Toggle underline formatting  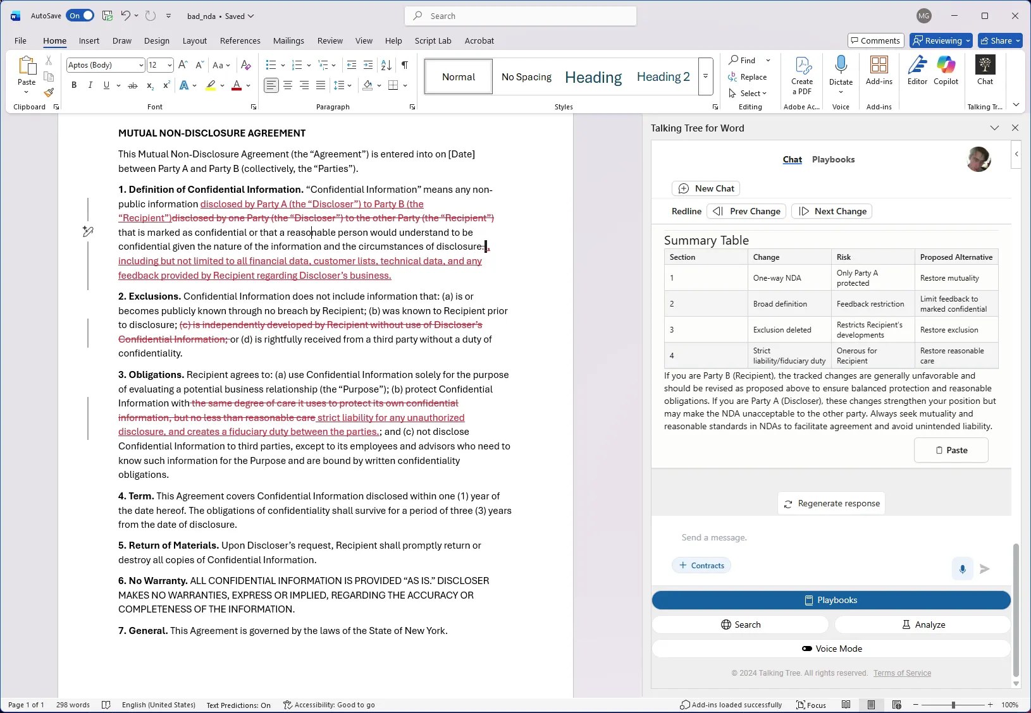tap(106, 85)
